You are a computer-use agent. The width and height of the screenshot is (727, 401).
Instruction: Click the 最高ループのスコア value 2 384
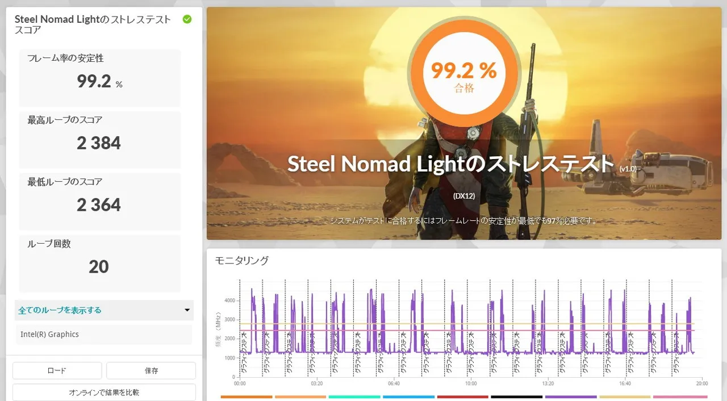(99, 143)
